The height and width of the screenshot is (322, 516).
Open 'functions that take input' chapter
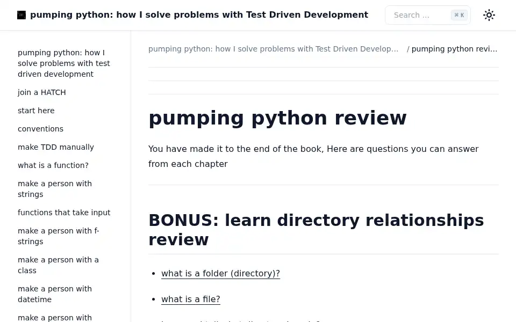pyautogui.click(x=64, y=213)
